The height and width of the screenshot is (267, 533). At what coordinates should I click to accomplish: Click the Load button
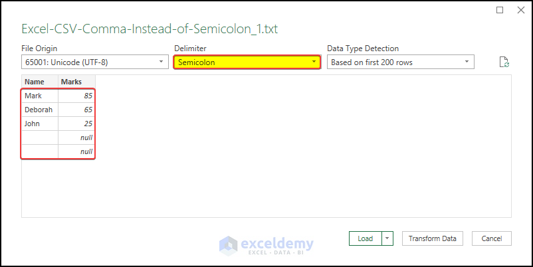[365, 238]
